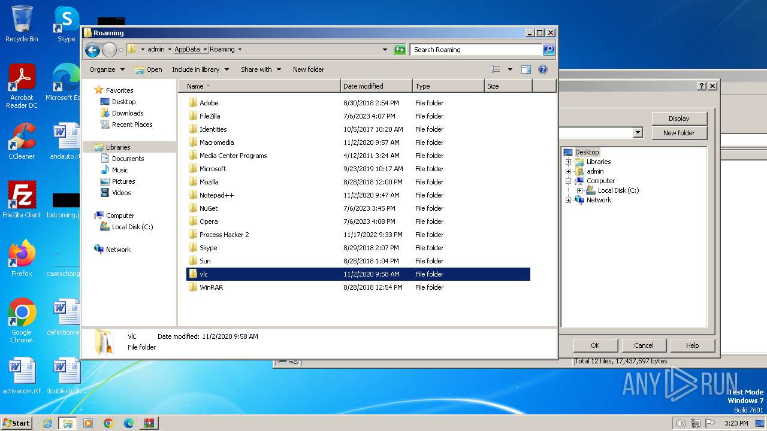Click the dialog's Help button

pyautogui.click(x=692, y=345)
